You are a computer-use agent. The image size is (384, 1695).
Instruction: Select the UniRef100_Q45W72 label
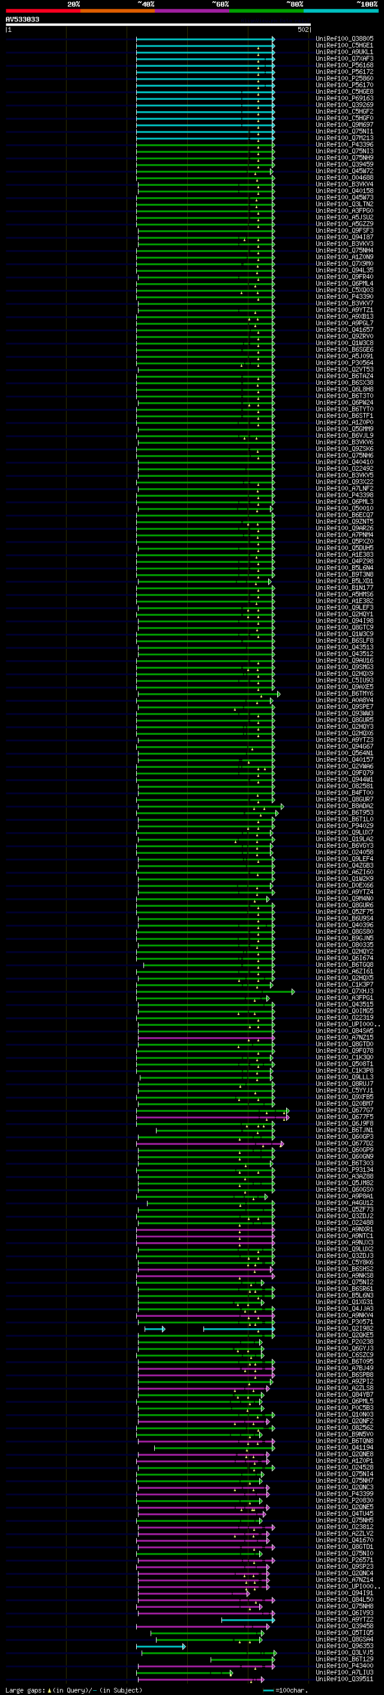tap(344, 171)
